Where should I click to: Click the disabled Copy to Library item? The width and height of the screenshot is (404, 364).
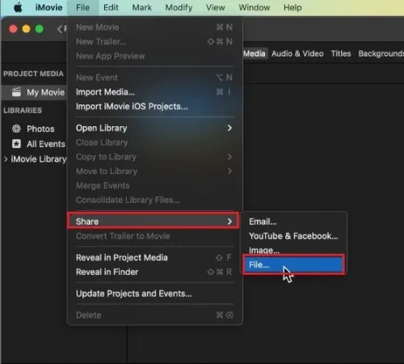[x=154, y=157]
